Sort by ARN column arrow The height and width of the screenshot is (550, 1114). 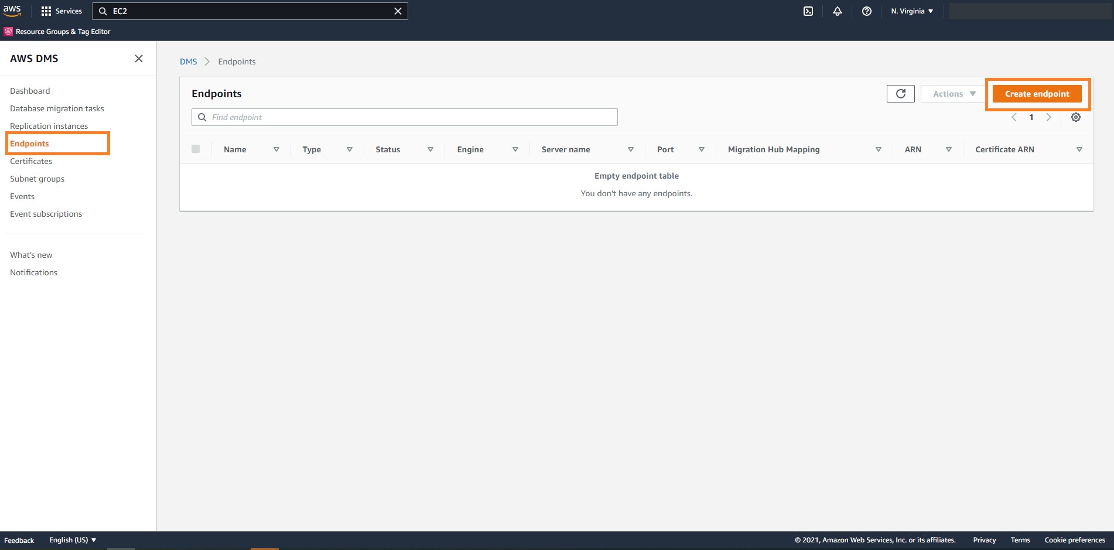(949, 149)
